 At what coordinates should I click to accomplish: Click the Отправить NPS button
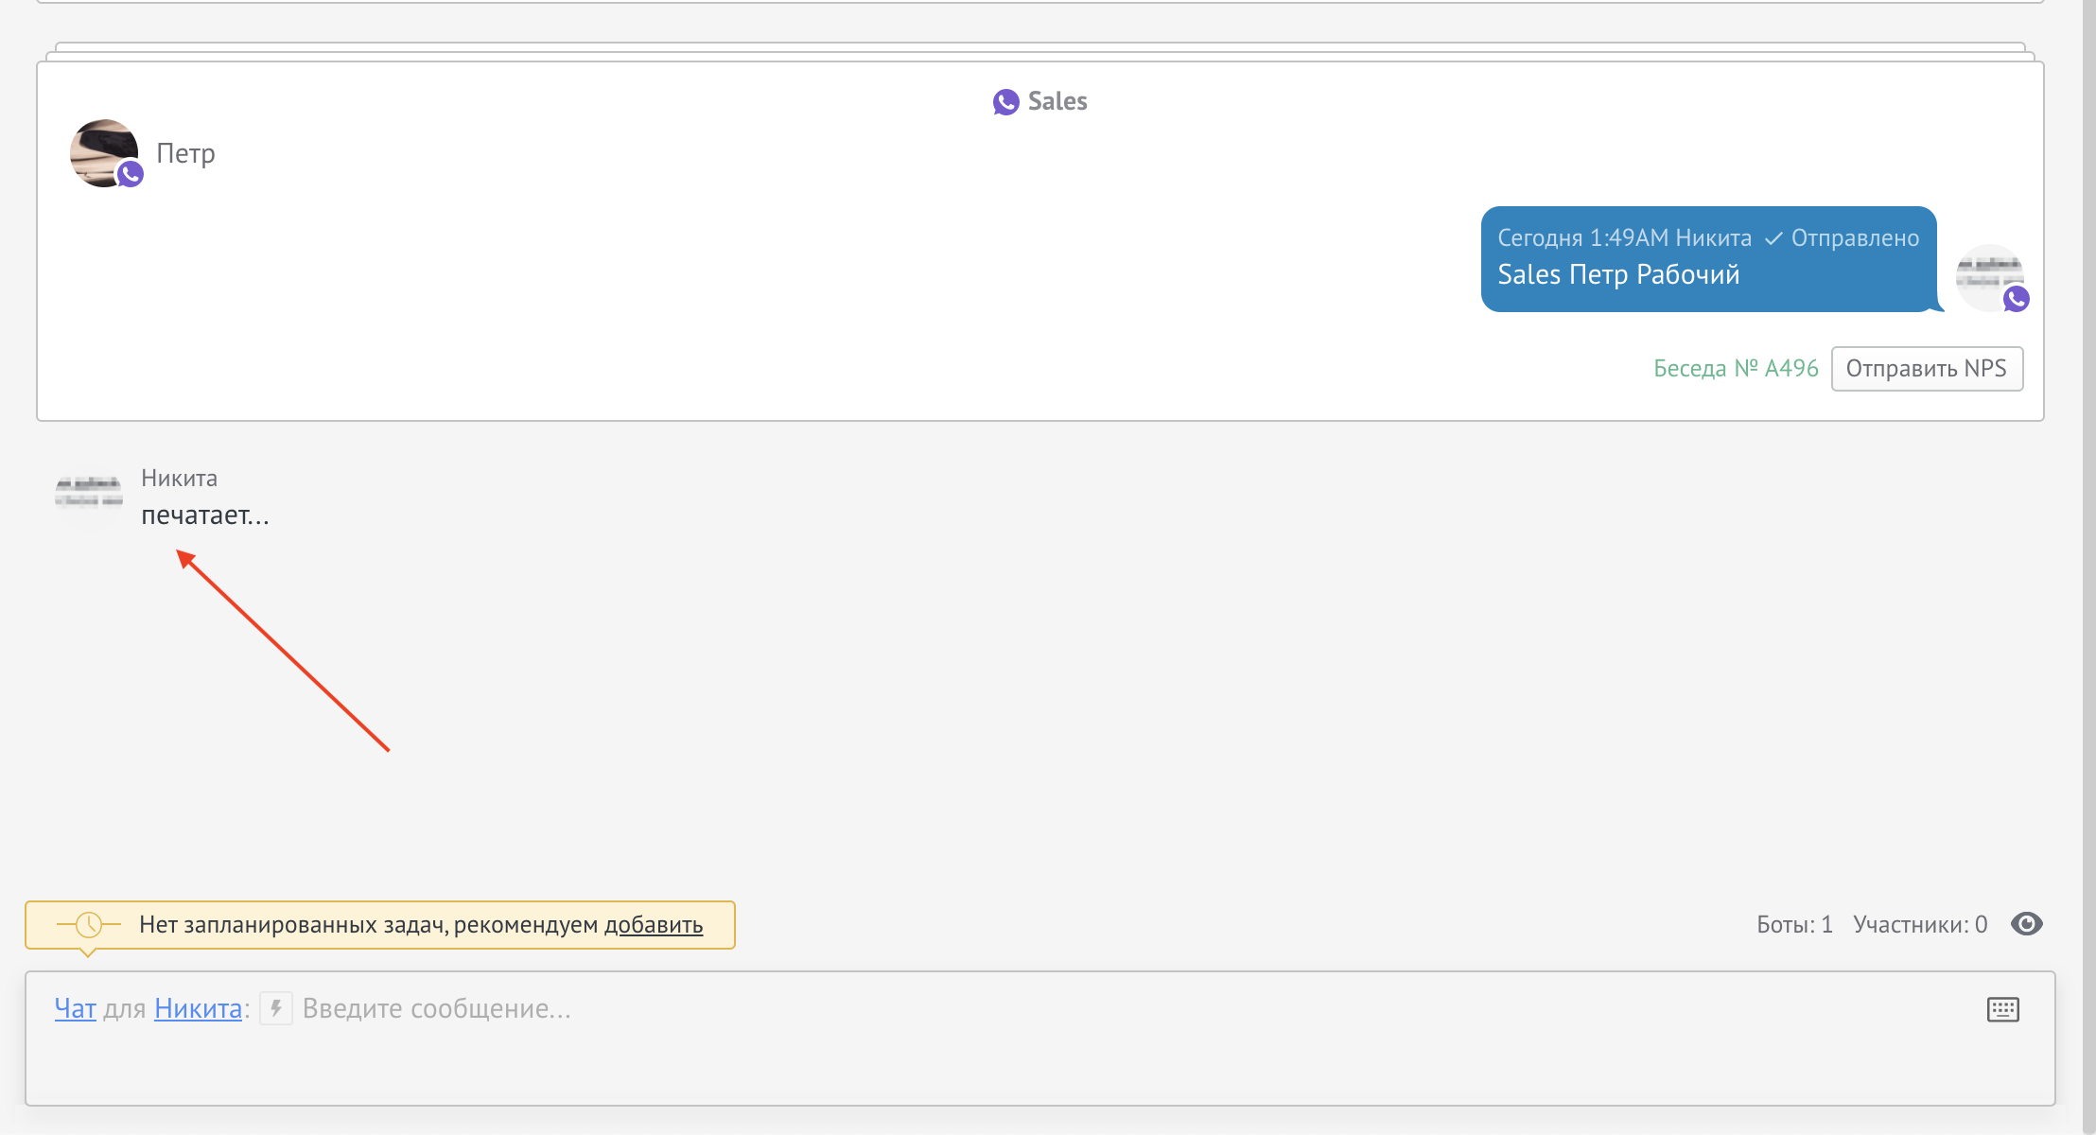(1927, 369)
